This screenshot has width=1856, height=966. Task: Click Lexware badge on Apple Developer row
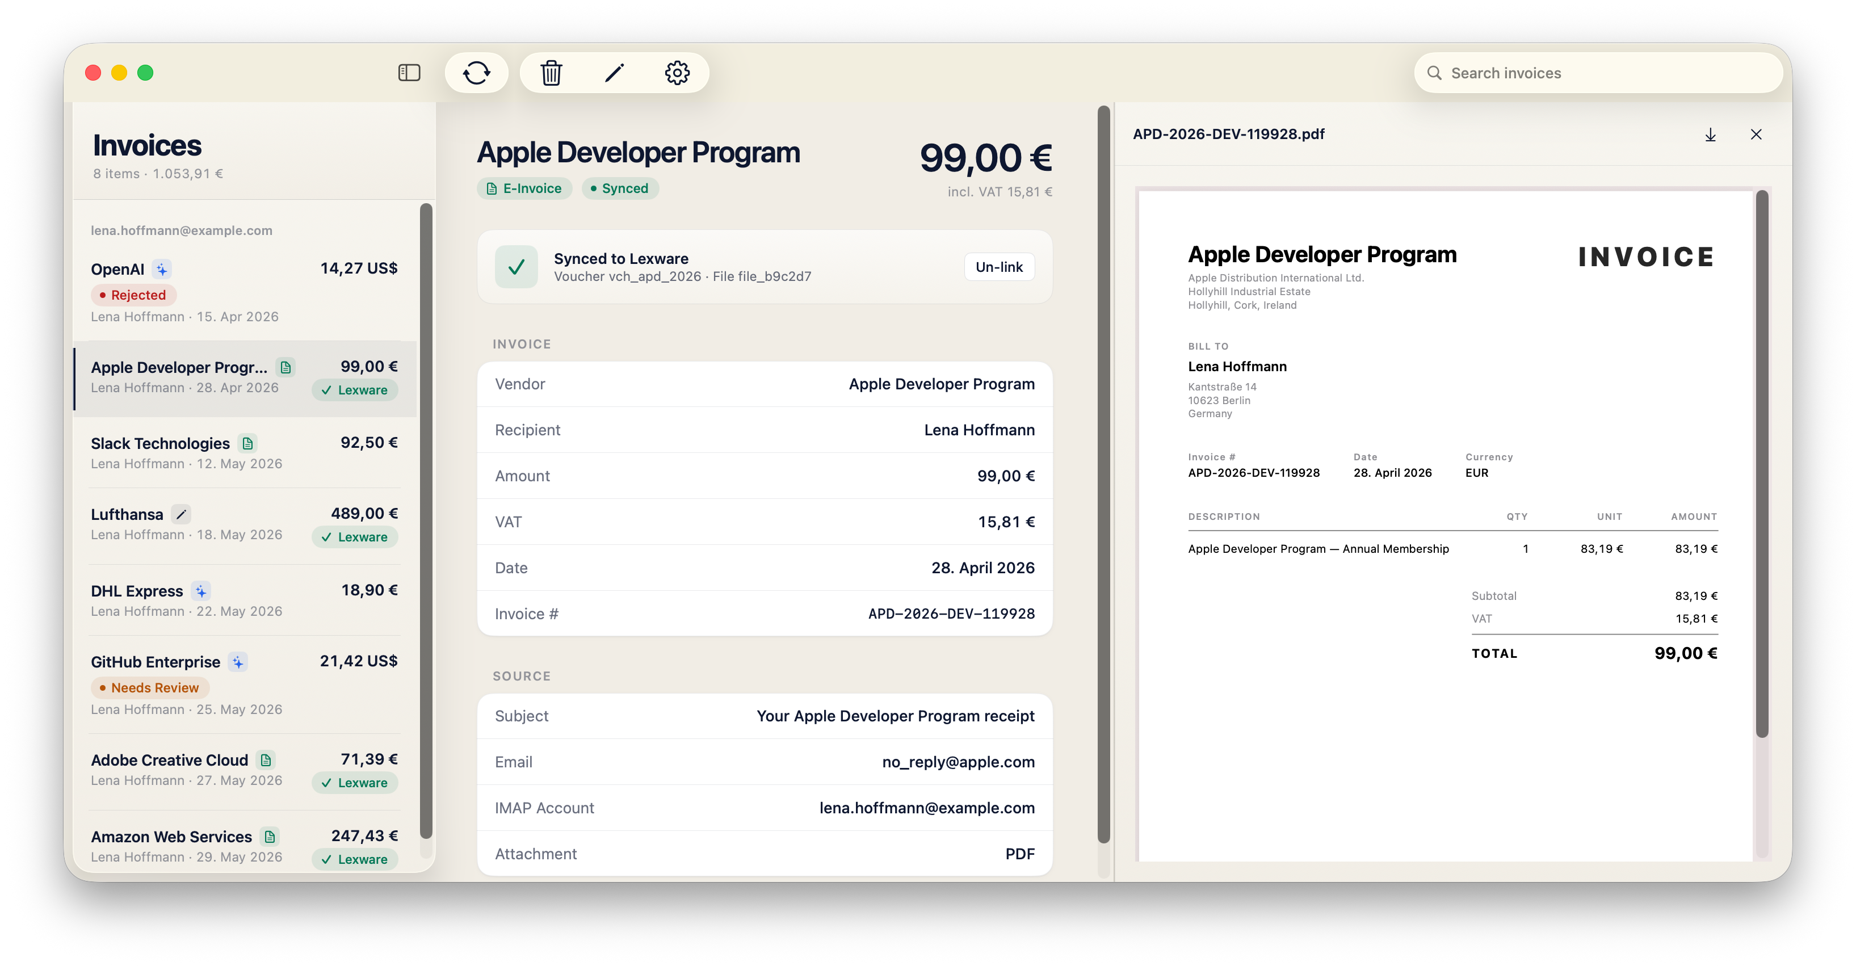(355, 390)
